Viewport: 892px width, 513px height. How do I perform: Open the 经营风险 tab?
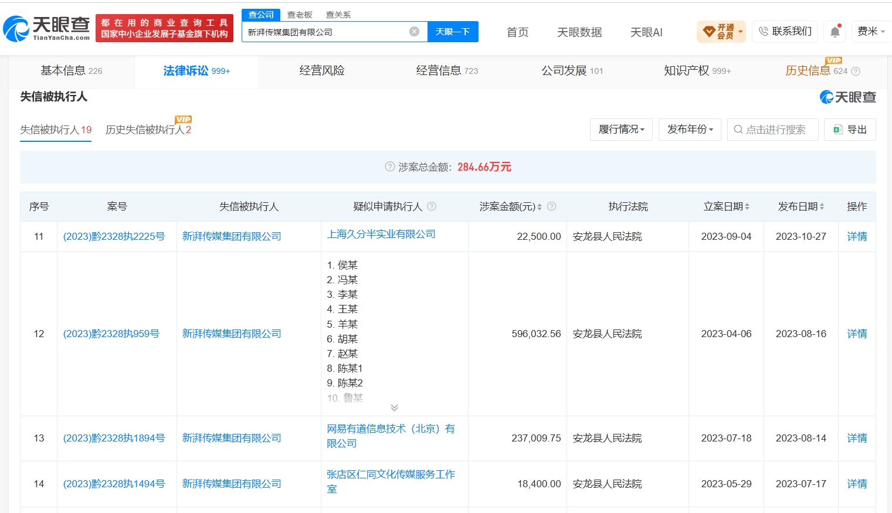322,71
